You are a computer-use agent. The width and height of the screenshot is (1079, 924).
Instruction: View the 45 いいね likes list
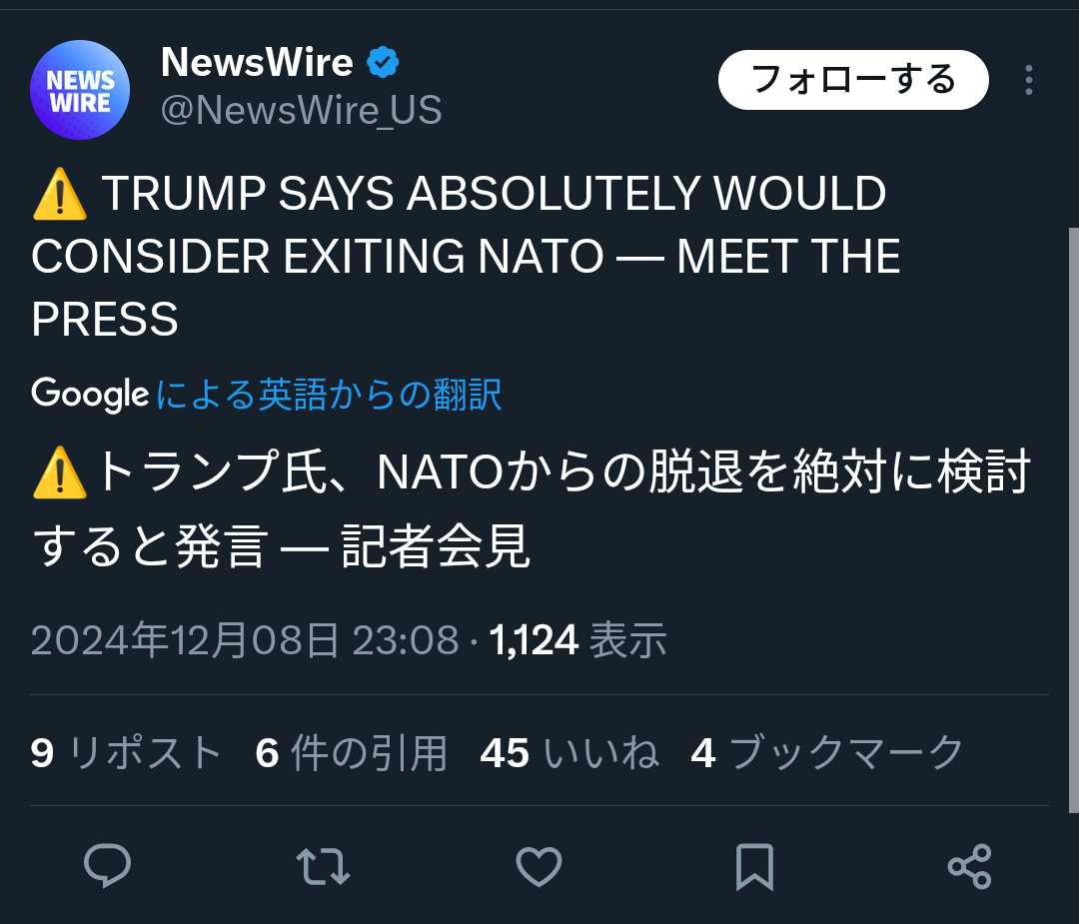[x=569, y=752]
